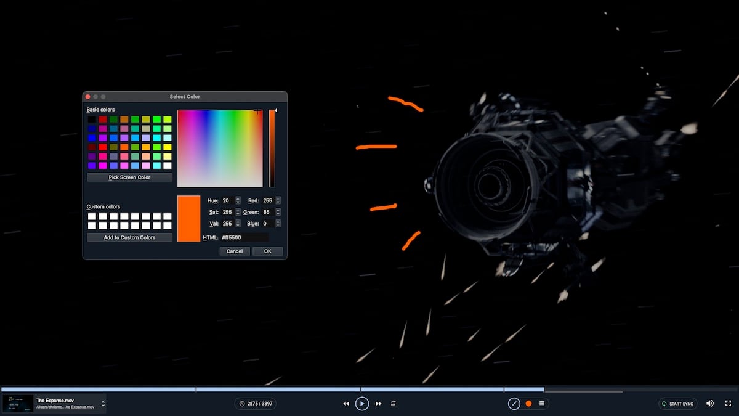
Task: Seek in the playback timeline bar
Action: pos(369,389)
